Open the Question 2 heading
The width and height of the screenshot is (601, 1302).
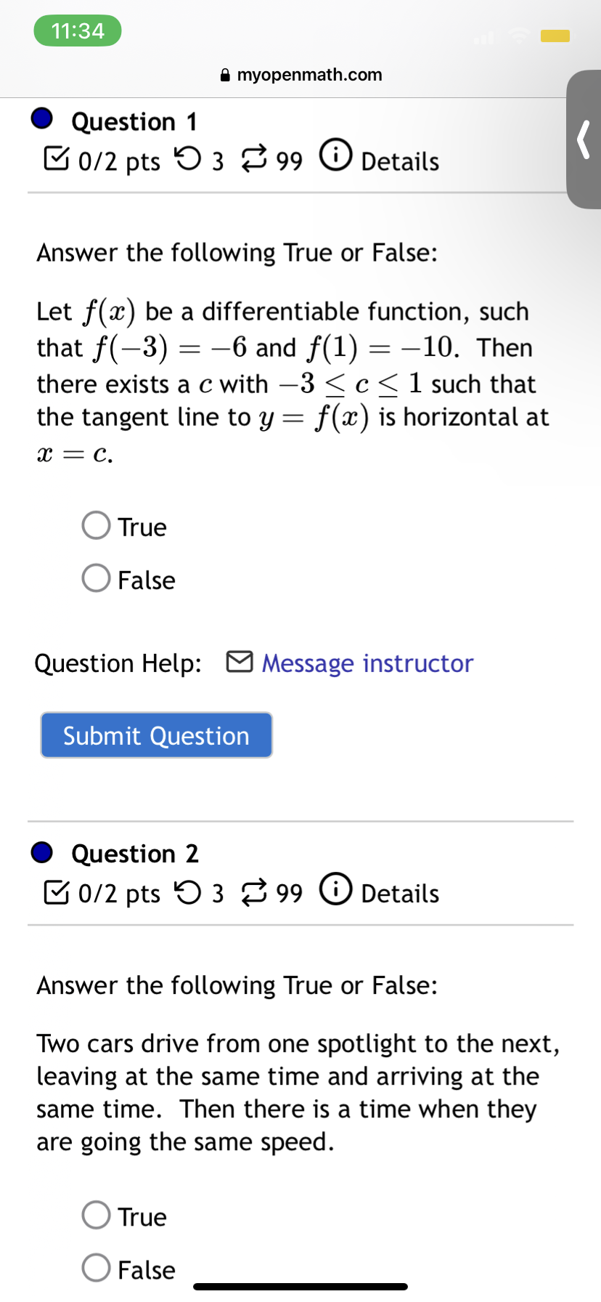point(135,854)
